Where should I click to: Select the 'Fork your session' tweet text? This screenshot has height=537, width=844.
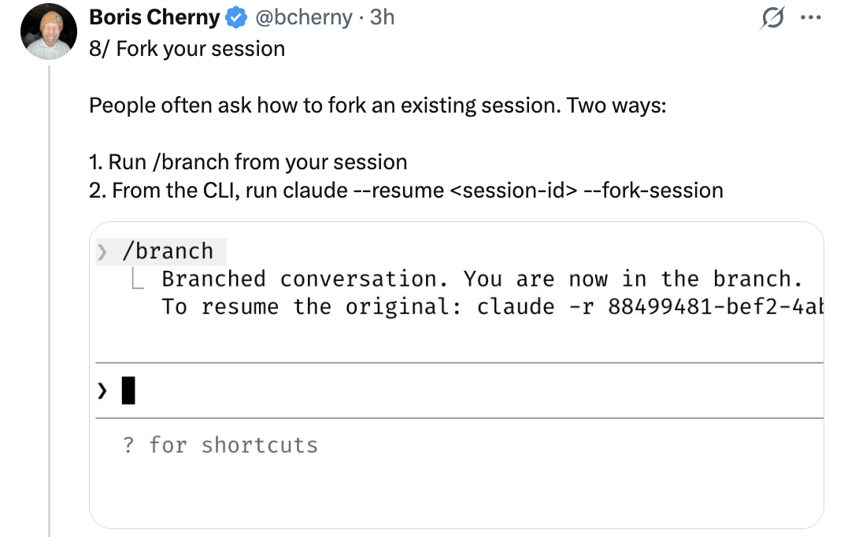click(x=186, y=49)
